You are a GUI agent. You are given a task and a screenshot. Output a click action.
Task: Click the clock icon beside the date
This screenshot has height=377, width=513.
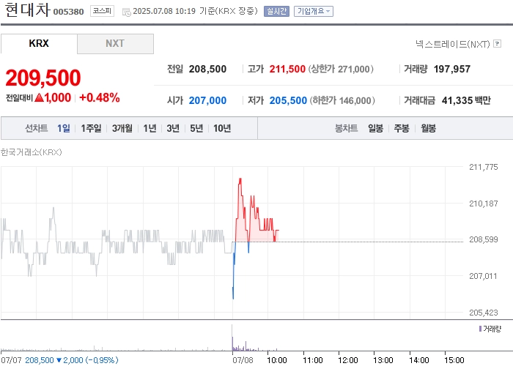pos(126,12)
